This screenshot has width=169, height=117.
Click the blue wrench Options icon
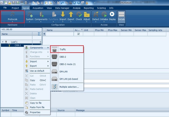[75, 3]
